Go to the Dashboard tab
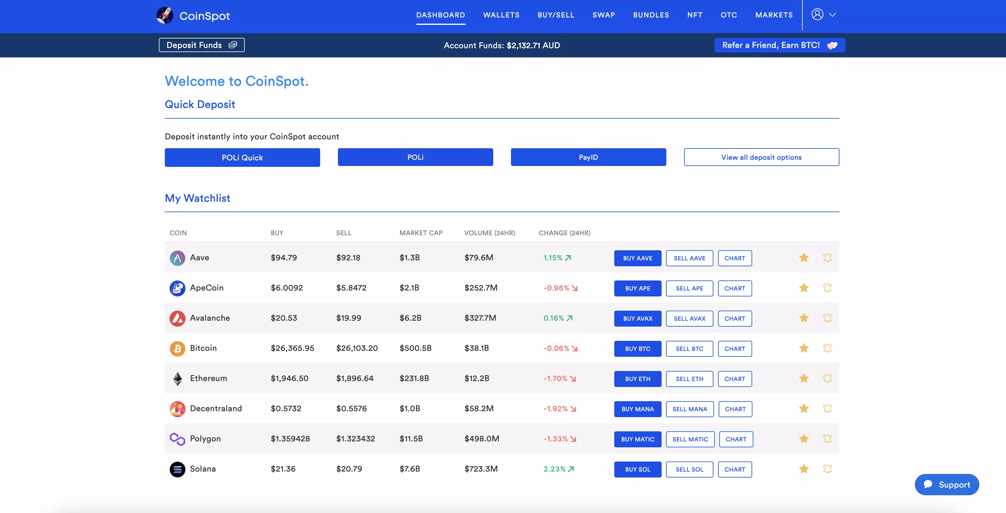Image resolution: width=1006 pixels, height=513 pixels. [441, 15]
